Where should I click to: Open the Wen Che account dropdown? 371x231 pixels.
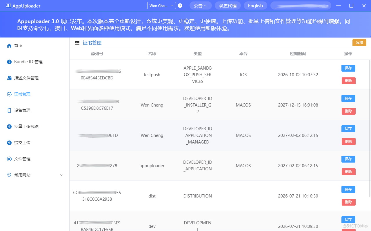click(x=161, y=5)
